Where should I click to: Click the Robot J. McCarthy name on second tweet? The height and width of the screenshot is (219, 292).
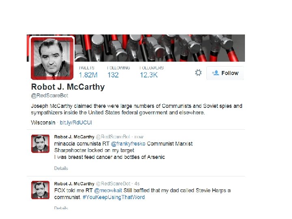[74, 184]
